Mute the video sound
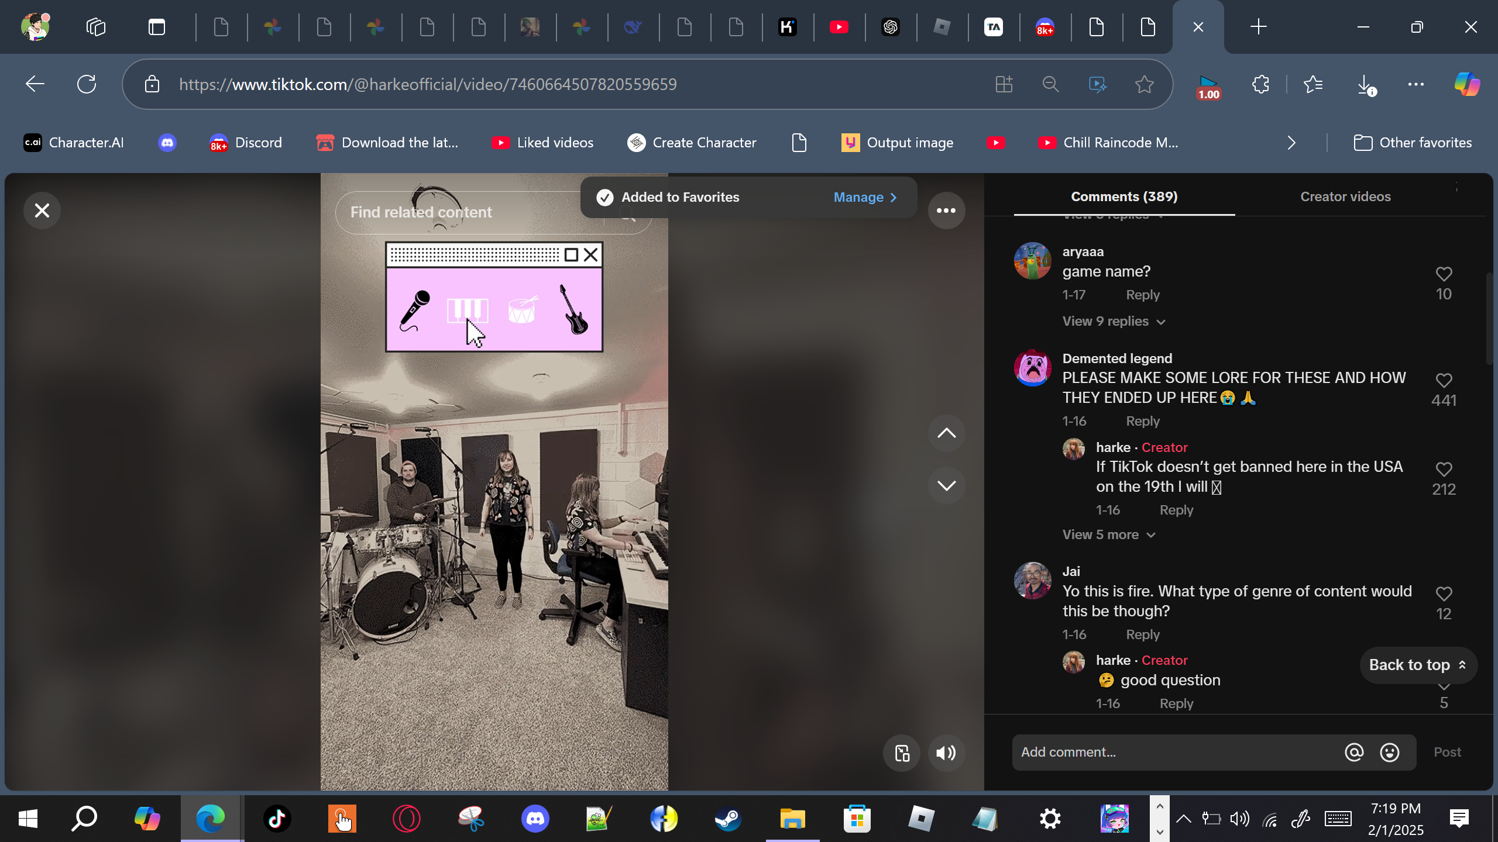1498x842 pixels. coord(946,753)
